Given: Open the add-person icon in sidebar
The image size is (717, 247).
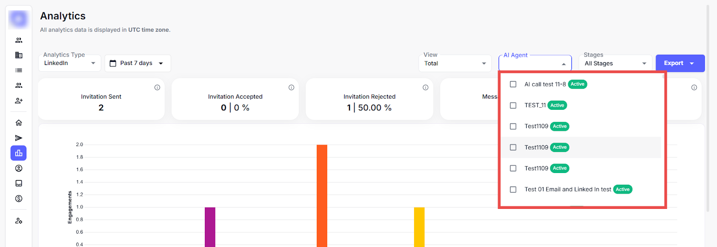Looking at the screenshot, I should [x=18, y=101].
